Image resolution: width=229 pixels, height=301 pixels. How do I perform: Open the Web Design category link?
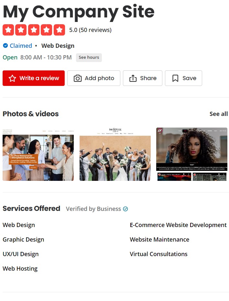(x=58, y=46)
